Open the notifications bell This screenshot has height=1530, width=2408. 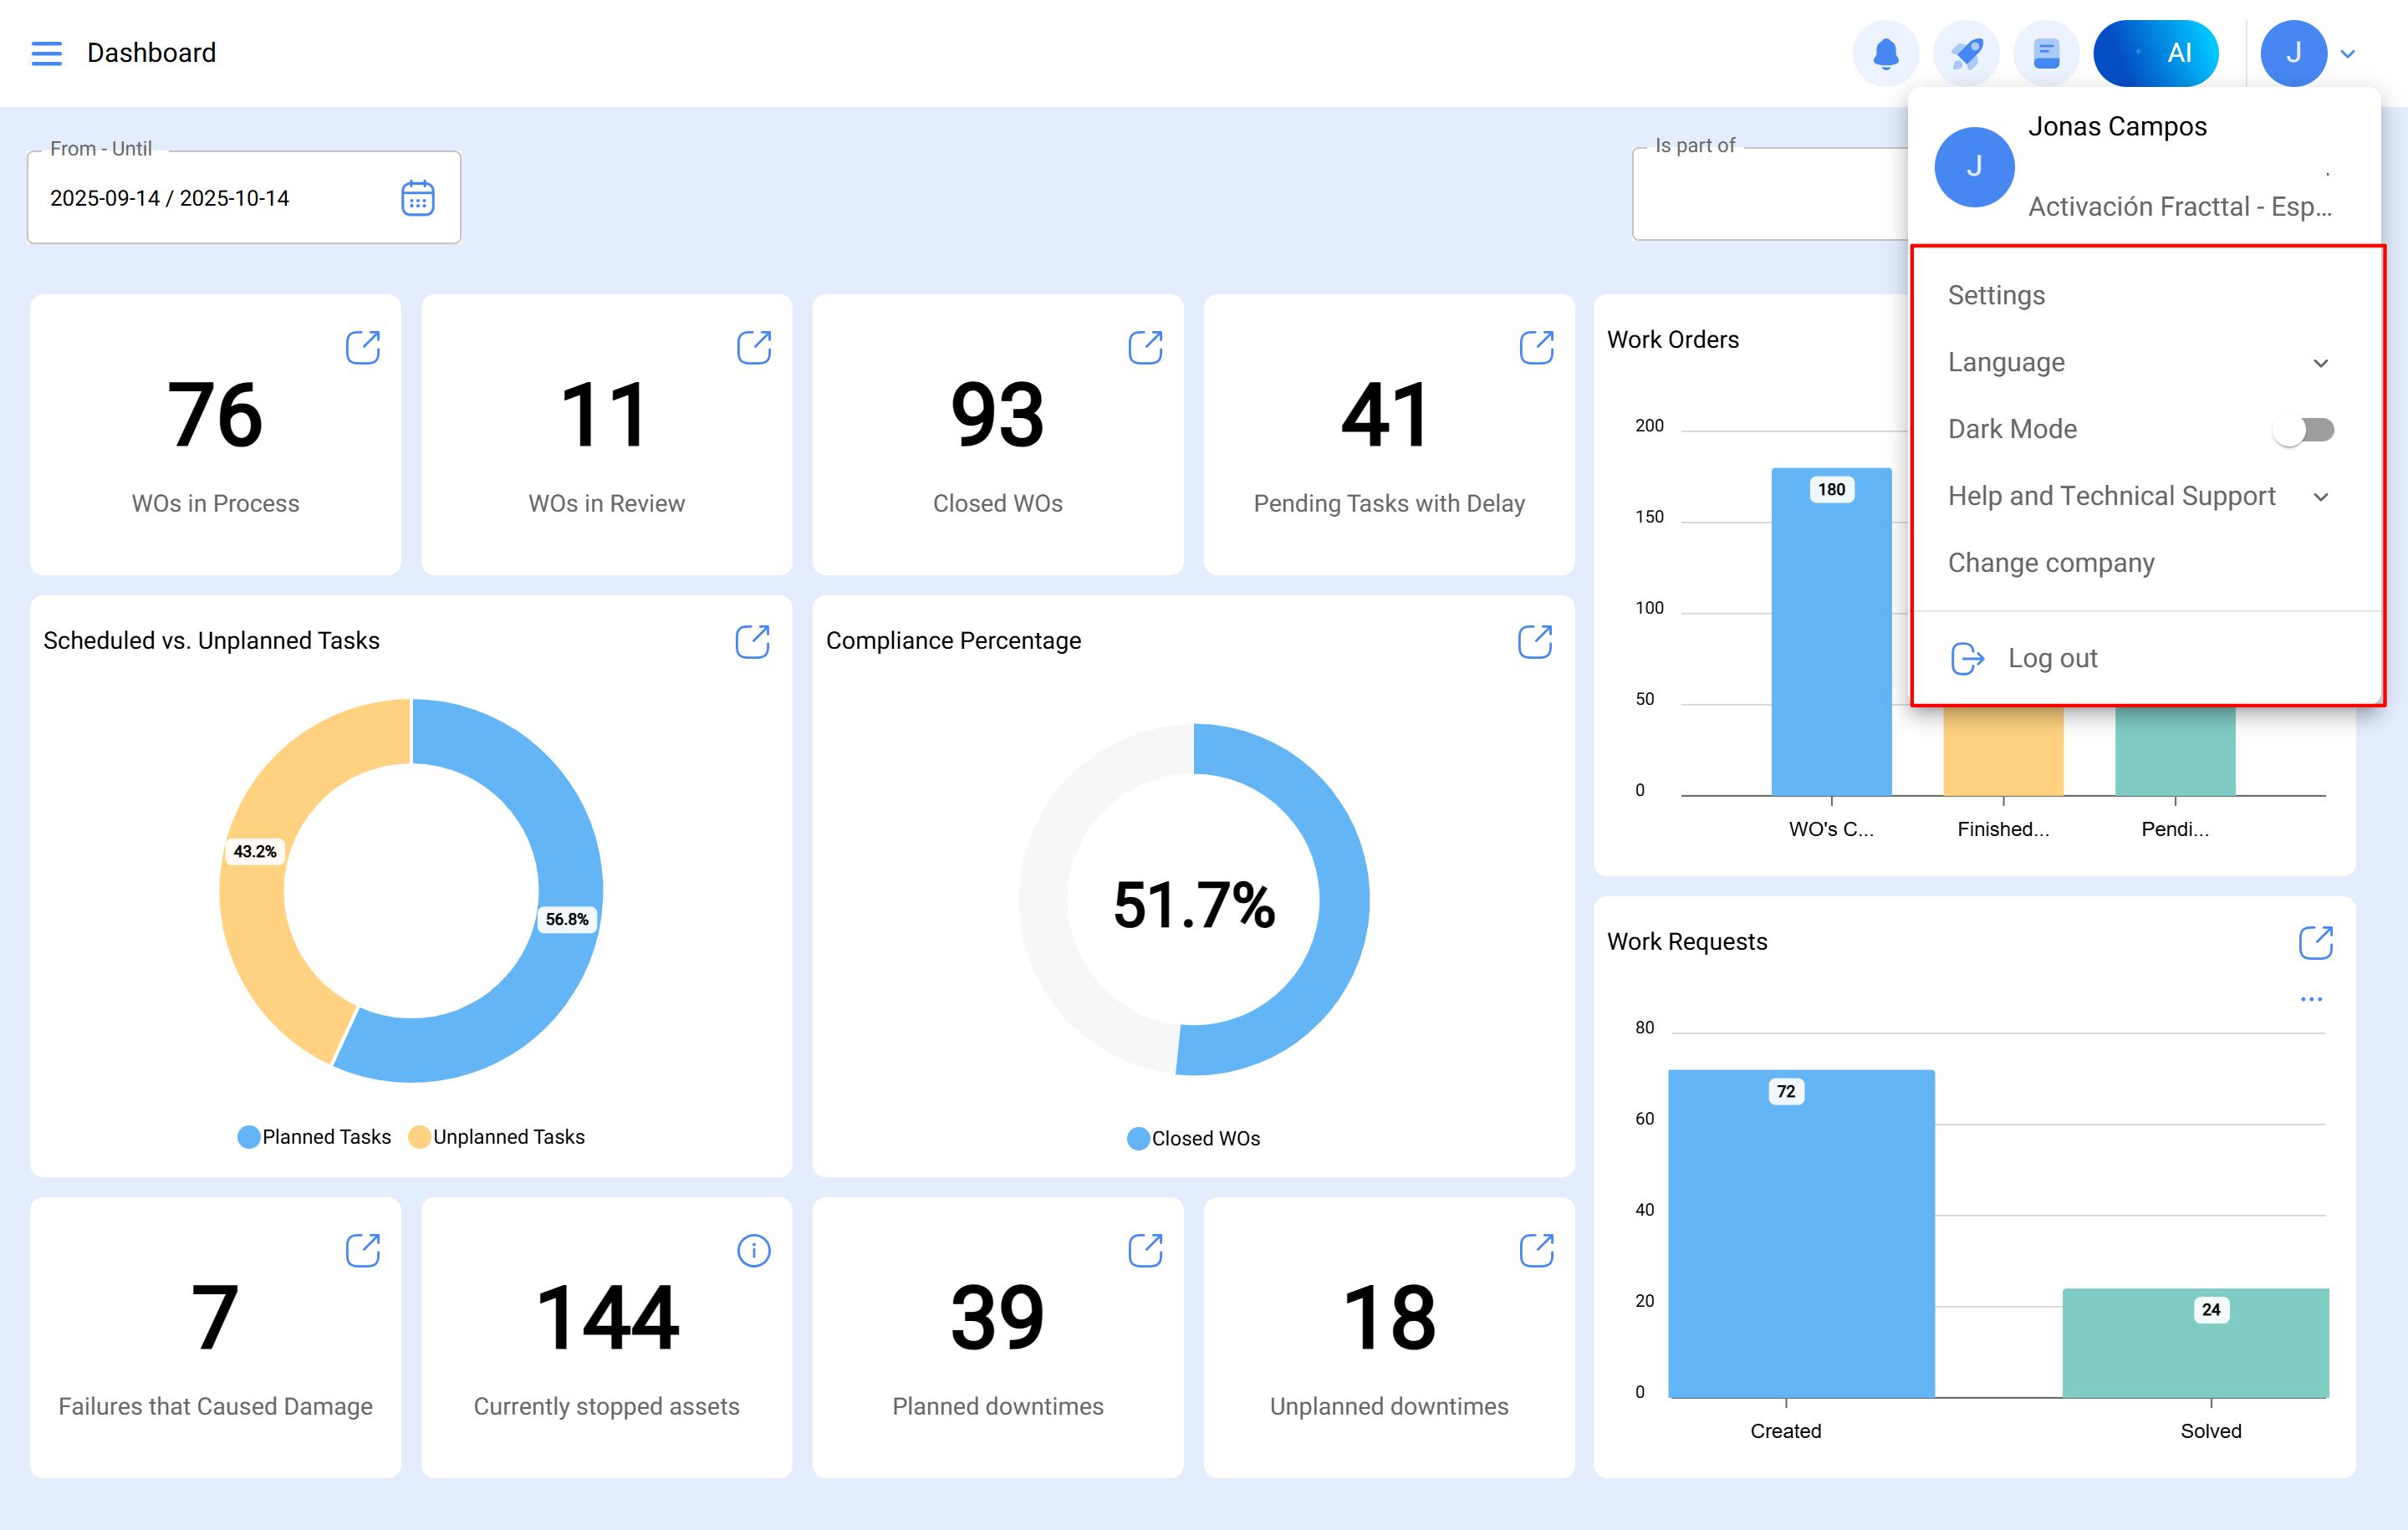pos(1886,53)
